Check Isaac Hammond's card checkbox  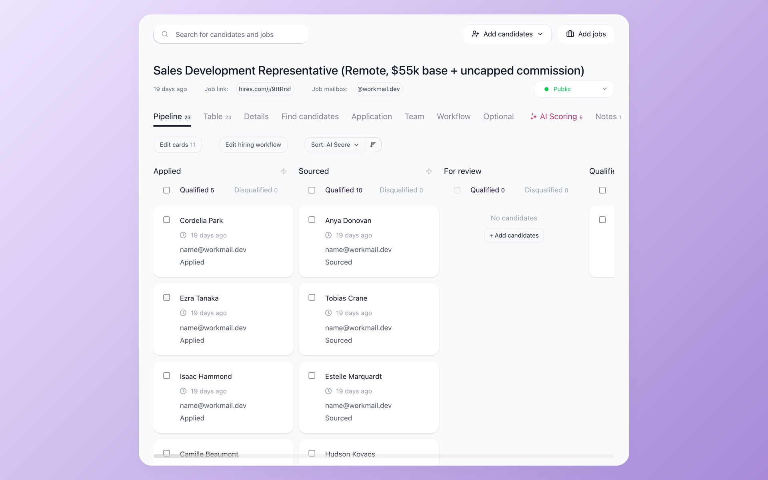[167, 376]
